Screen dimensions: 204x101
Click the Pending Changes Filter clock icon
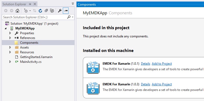26,11
